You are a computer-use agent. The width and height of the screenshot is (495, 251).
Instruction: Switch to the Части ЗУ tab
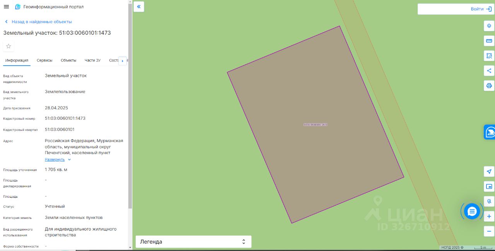click(x=92, y=60)
